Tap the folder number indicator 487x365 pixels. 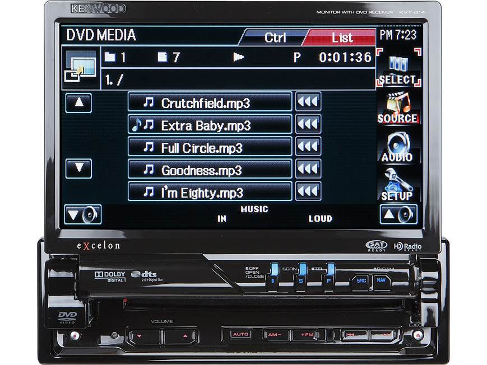(x=115, y=58)
